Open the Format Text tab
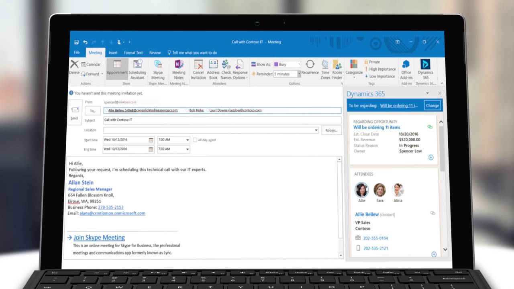The height and width of the screenshot is (289, 514). [133, 52]
